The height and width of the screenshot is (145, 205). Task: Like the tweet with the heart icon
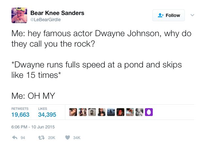tap(68, 138)
